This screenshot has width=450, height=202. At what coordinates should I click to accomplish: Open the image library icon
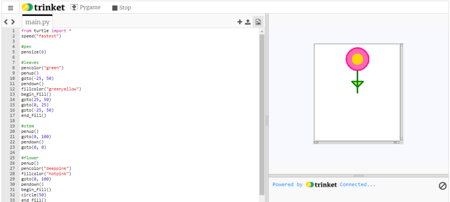pos(258,22)
